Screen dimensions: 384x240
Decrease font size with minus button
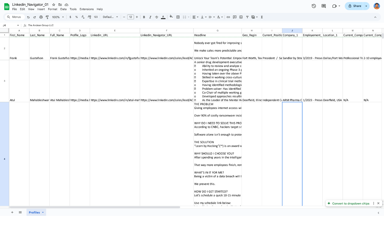pos(124,17)
